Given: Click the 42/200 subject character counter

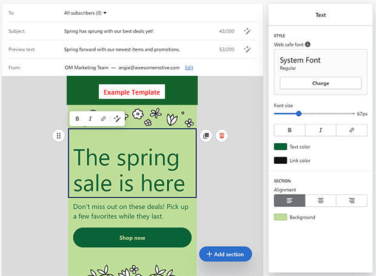Looking at the screenshot, I should [x=227, y=31].
